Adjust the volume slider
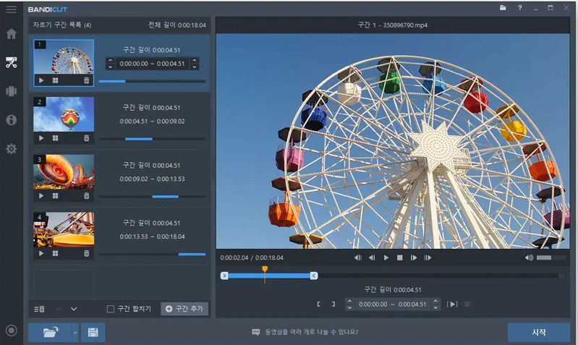The width and height of the screenshot is (578, 345). click(551, 257)
